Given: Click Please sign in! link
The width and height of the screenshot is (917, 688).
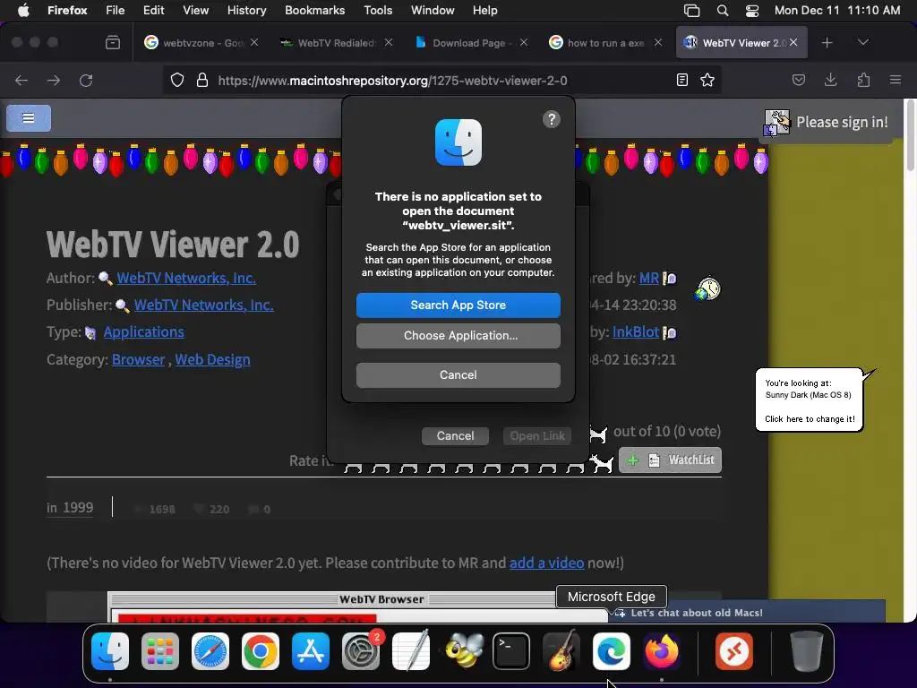Looking at the screenshot, I should [842, 122].
